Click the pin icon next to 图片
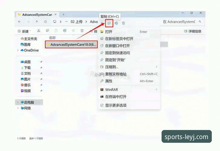This screenshot has width=220, height=151. click(41, 79)
